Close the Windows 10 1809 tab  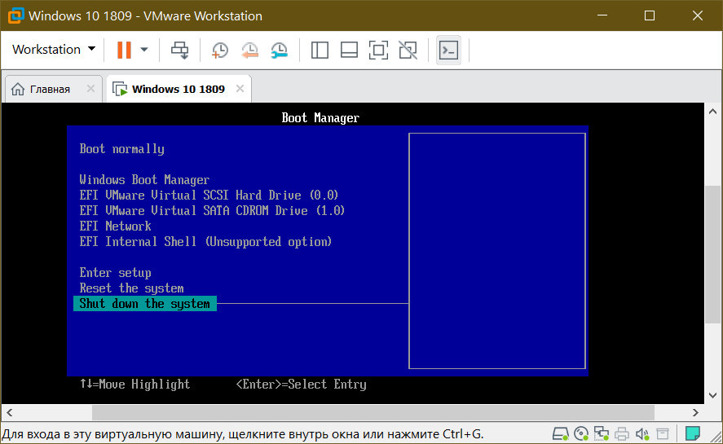point(240,89)
